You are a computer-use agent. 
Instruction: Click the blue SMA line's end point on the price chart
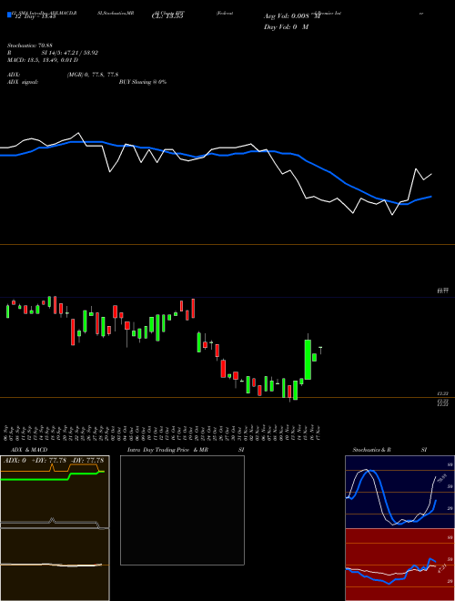pos(431,197)
